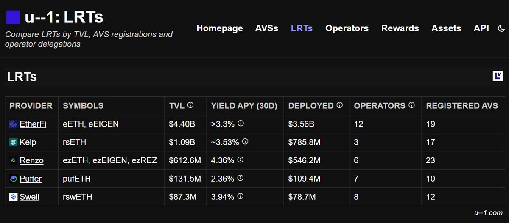Click EtherFi registered AVS count 19
Viewport: 509px width, 223px height.
[431, 124]
